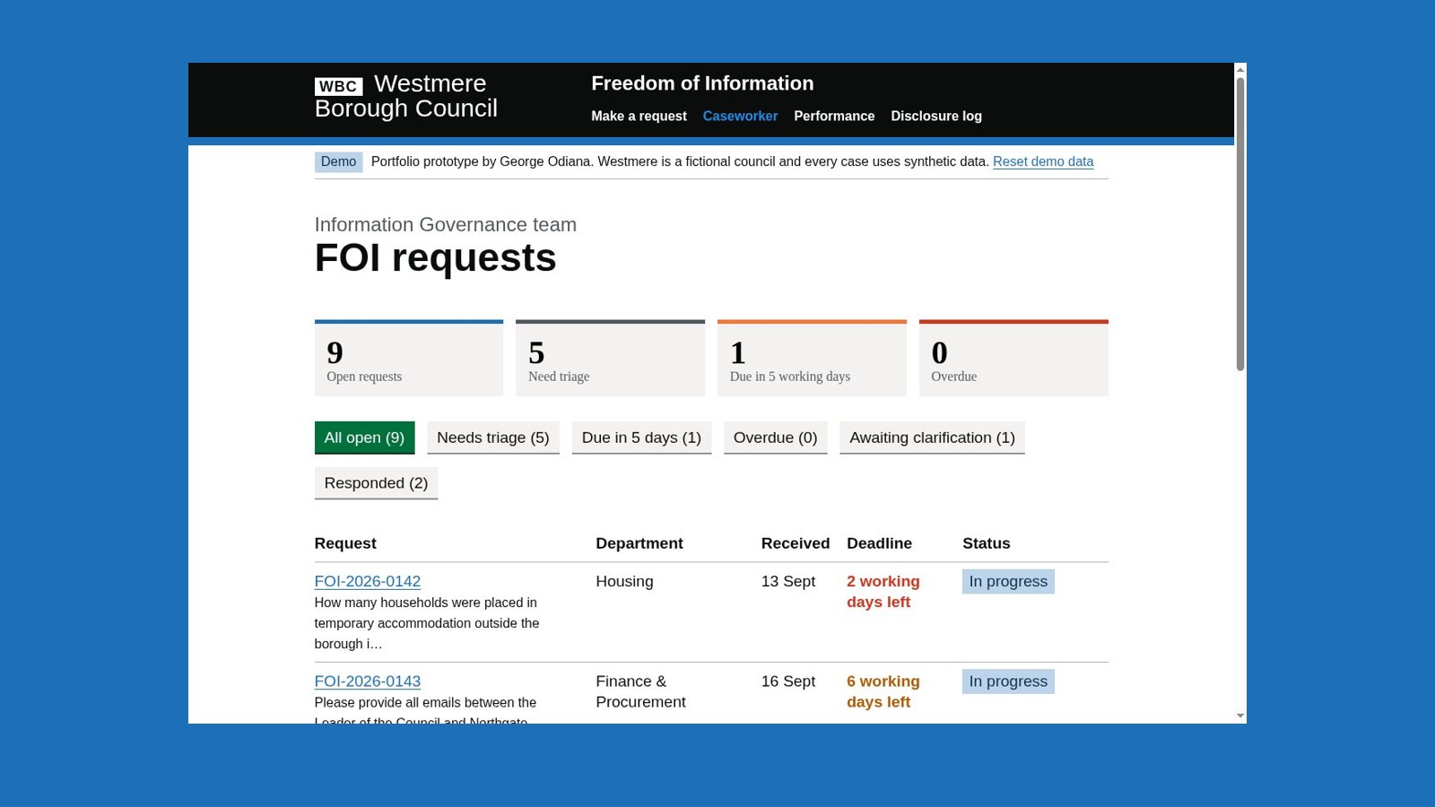Viewport: 1435px width, 807px height.
Task: Filter by Due in 5 days (1)
Action: click(641, 438)
